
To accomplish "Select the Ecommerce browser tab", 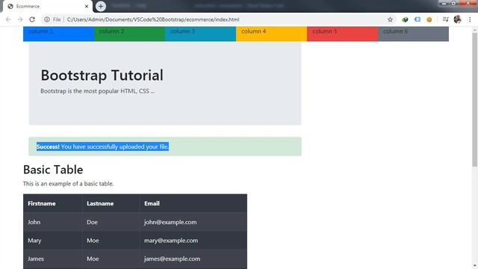I will click(x=47, y=7).
